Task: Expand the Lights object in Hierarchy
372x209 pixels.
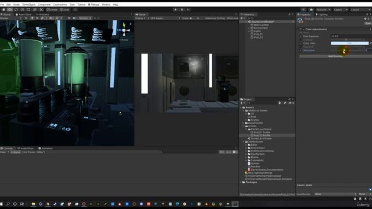Action: pos(249,31)
